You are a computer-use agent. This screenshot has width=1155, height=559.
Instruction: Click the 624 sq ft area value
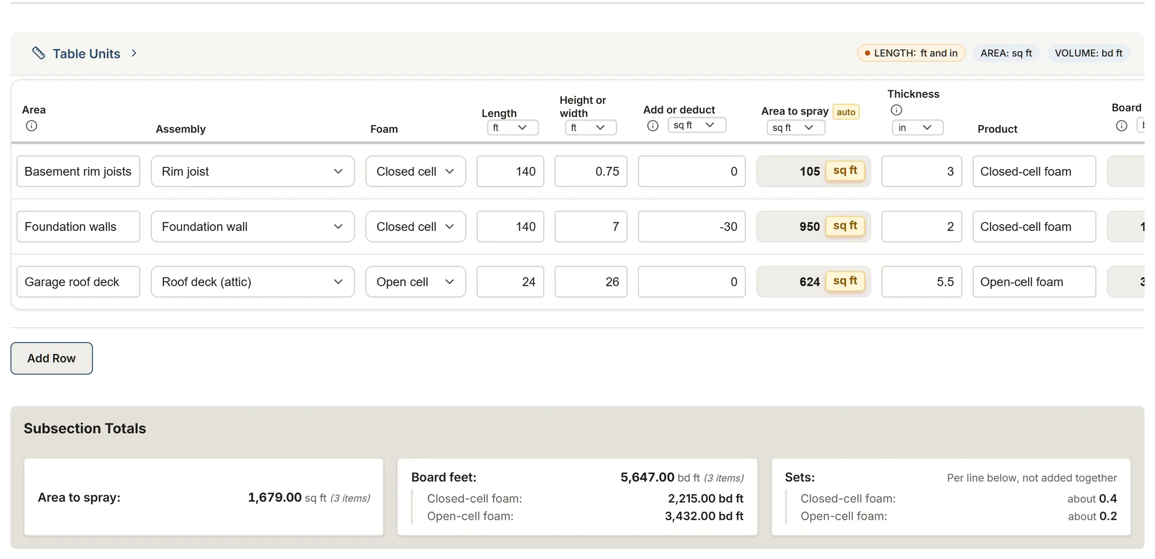[x=809, y=282]
